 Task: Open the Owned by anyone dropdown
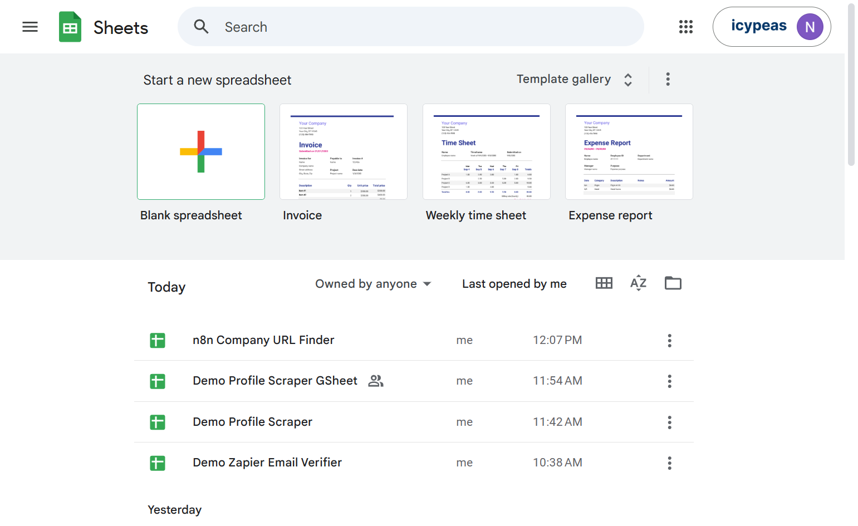pyautogui.click(x=373, y=284)
